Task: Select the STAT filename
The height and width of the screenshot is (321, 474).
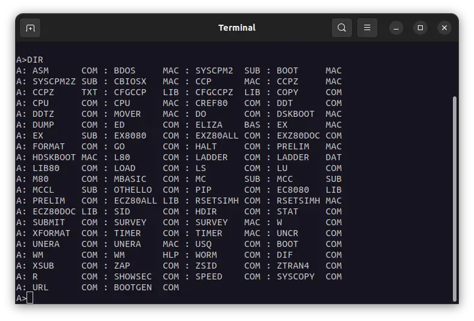Action: 288,211
